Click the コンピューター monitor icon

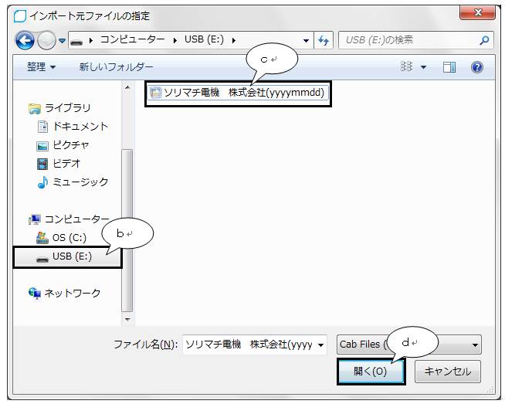[35, 219]
